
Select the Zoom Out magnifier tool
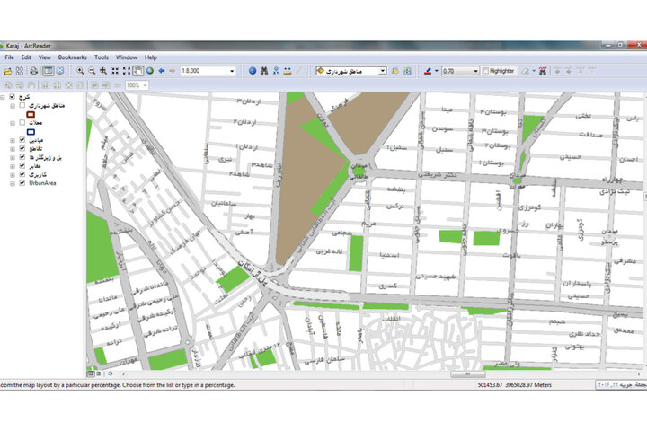point(92,71)
